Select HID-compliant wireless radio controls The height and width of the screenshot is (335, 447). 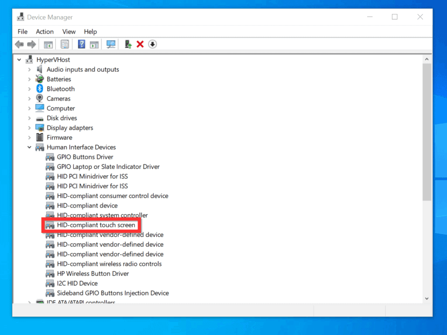click(109, 264)
